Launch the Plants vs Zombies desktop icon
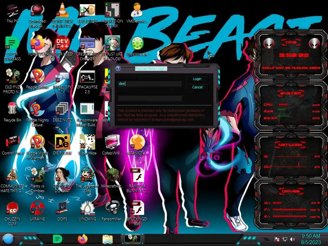This screenshot has height=246, width=328. (x=37, y=180)
